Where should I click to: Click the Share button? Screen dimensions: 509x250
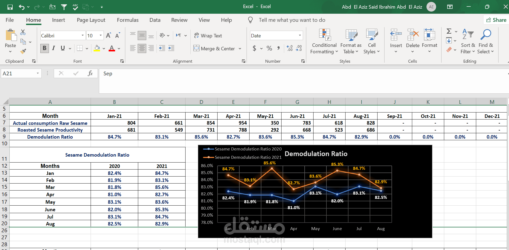(496, 20)
